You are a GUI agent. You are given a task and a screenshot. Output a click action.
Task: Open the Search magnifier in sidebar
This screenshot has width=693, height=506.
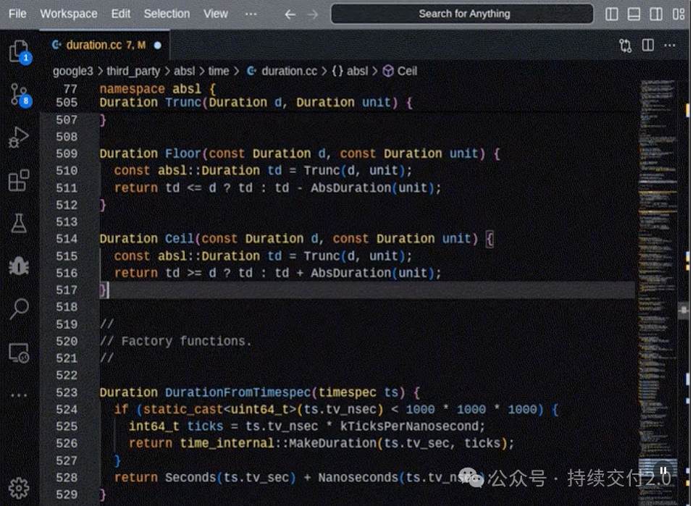coord(19,308)
